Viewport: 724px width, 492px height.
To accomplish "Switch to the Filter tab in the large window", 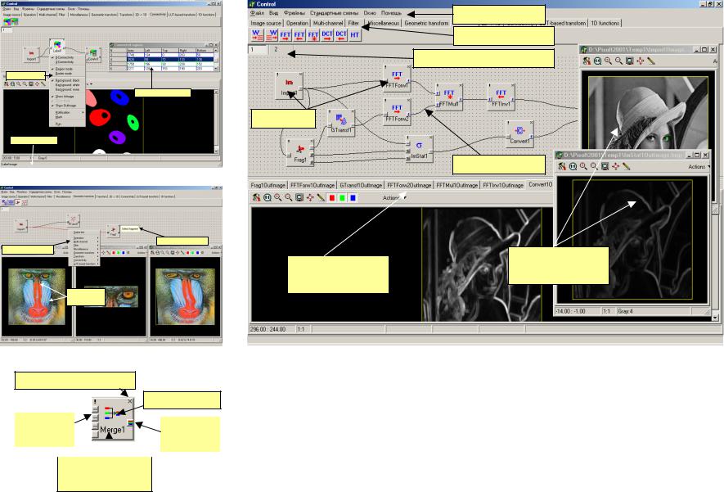I will coord(353,23).
